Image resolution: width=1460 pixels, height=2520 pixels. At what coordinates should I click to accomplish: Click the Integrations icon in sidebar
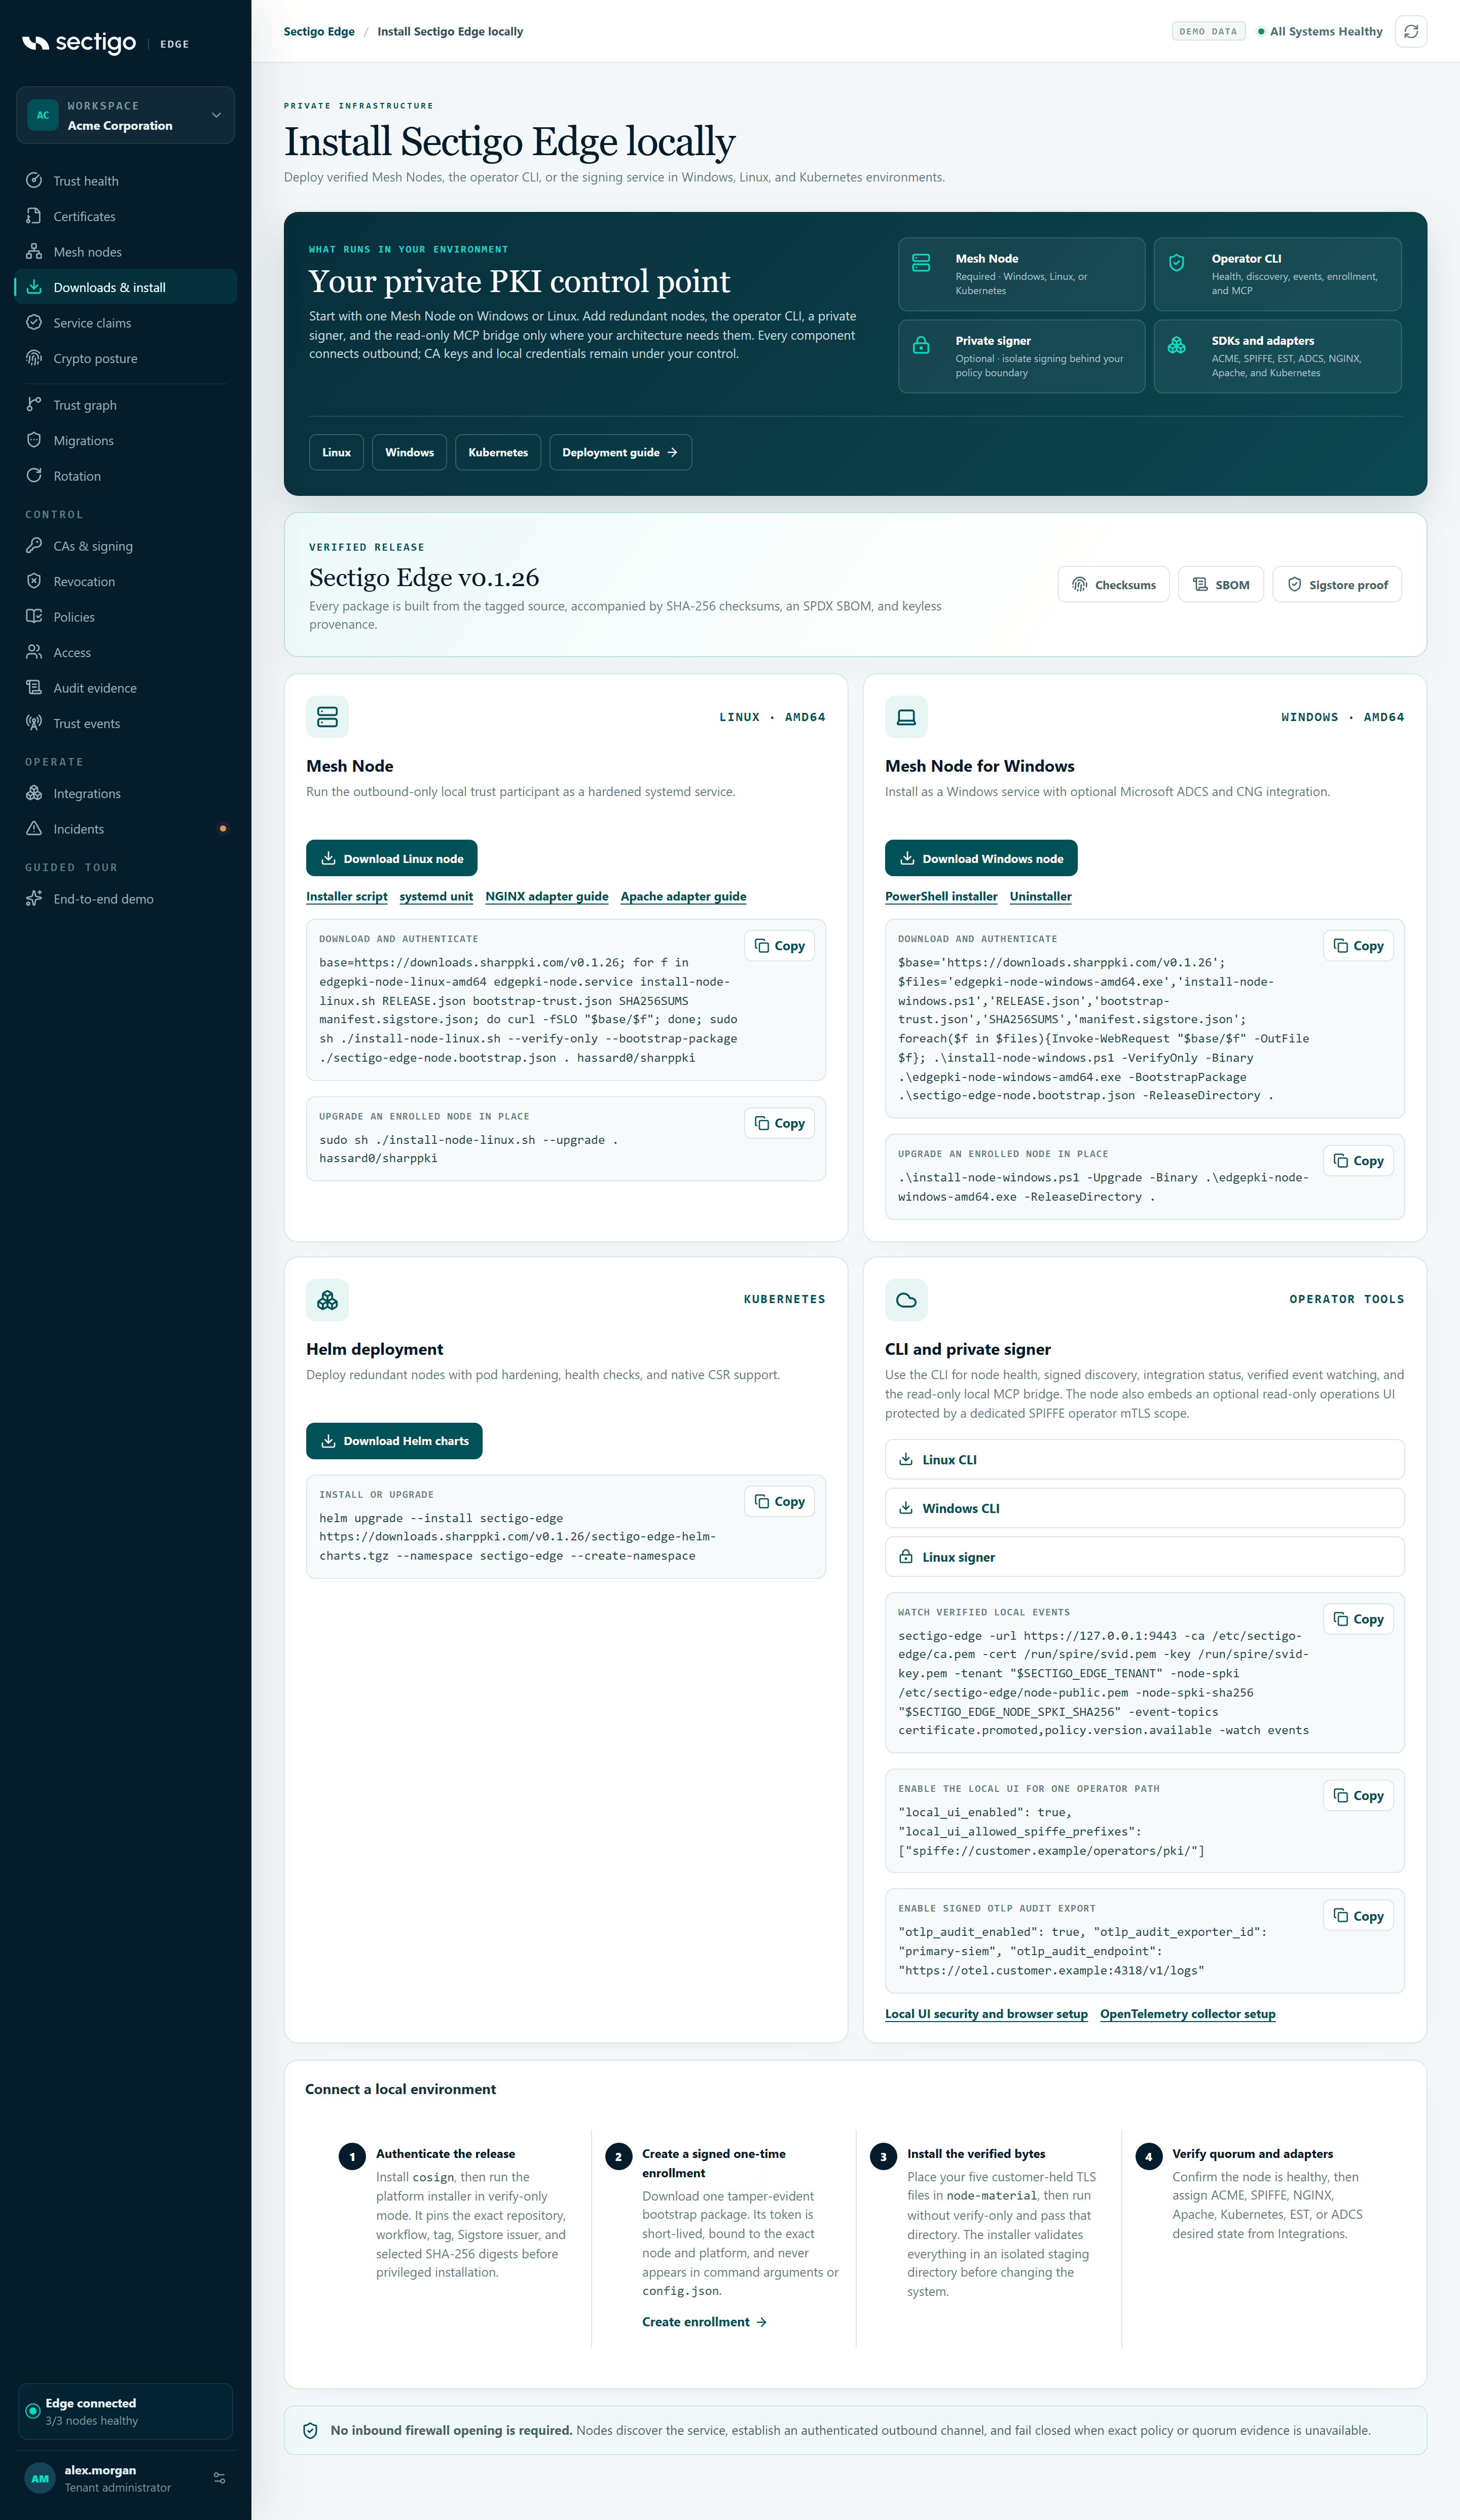pos(34,793)
